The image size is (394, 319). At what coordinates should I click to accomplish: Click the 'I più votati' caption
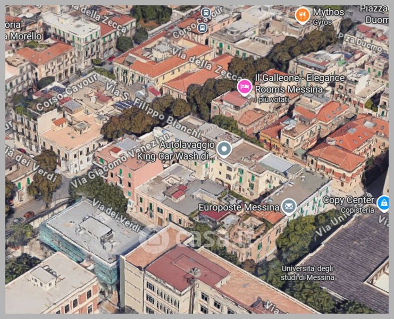coord(272,100)
